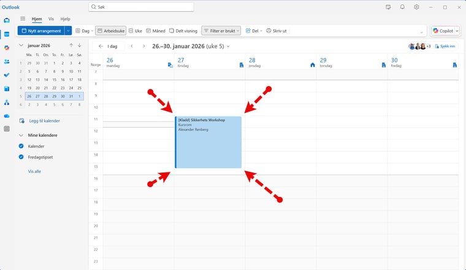
Task: Click work location icon on Monday 26
Action: pyautogui.click(x=170, y=65)
